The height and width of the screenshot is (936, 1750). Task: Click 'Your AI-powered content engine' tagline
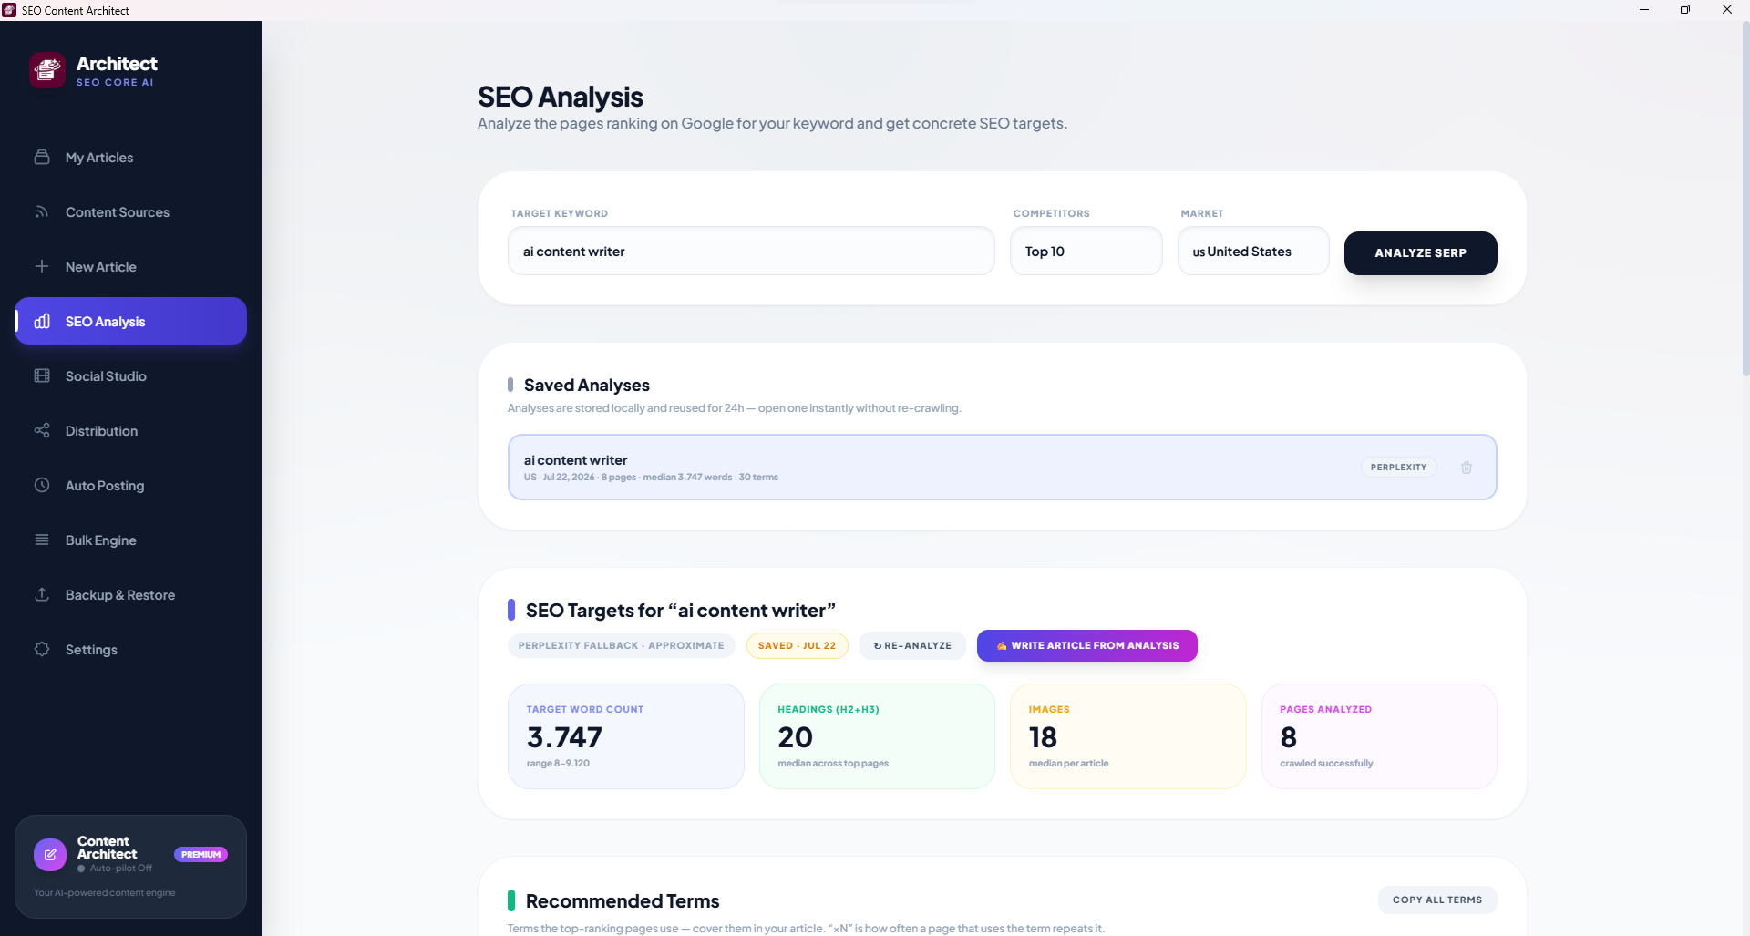tap(105, 892)
